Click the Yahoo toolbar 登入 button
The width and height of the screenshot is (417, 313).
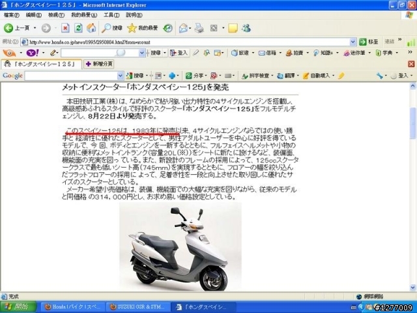(179, 53)
